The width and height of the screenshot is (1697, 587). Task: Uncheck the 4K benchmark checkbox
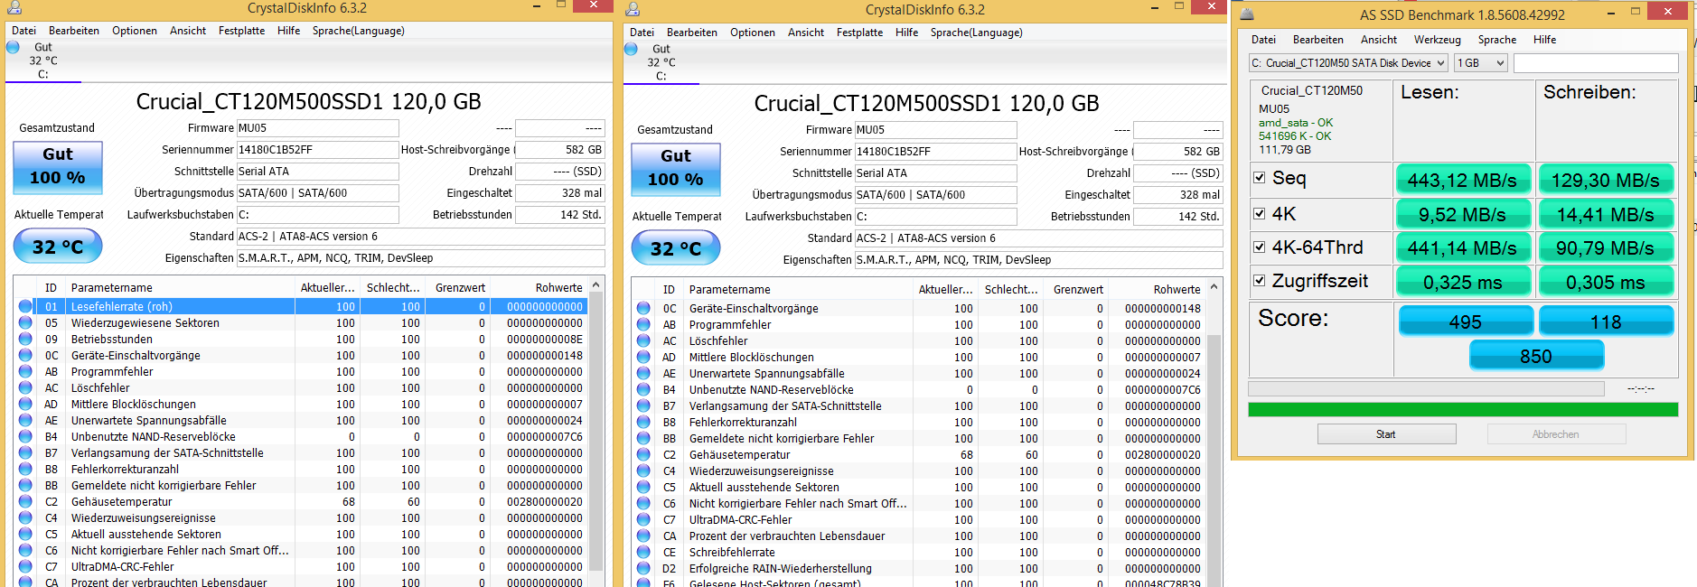click(1260, 214)
